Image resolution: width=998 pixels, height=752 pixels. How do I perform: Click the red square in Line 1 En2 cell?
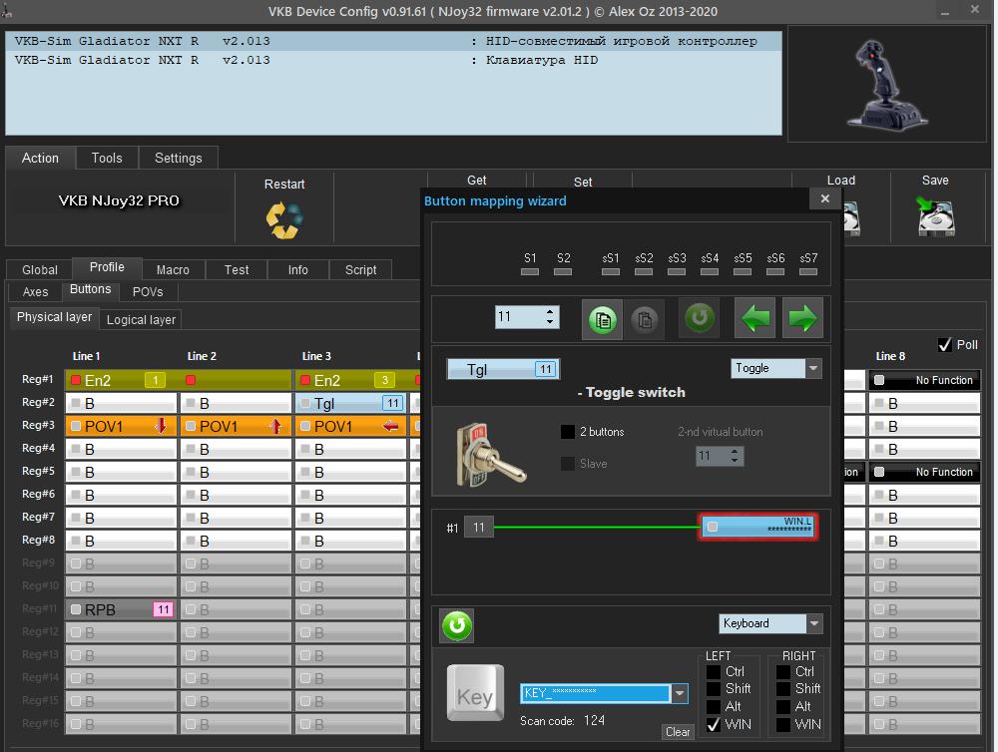coord(77,380)
